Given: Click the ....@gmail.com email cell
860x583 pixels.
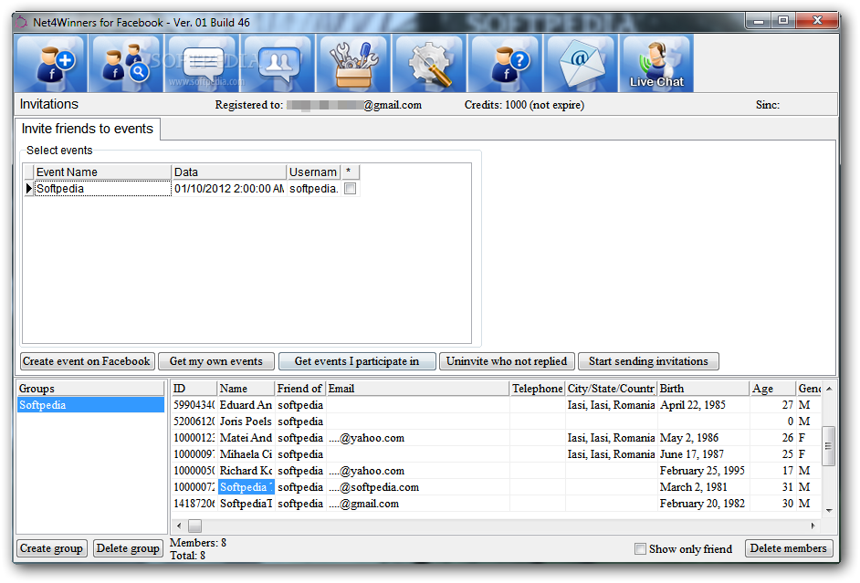Looking at the screenshot, I should pyautogui.click(x=418, y=504).
